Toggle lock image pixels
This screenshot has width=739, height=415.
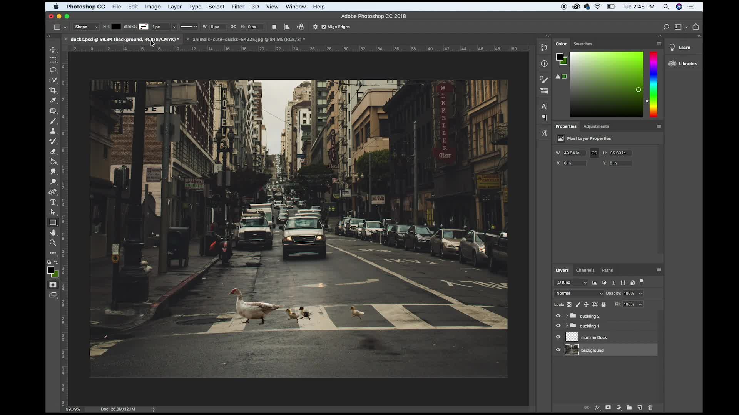(578, 304)
